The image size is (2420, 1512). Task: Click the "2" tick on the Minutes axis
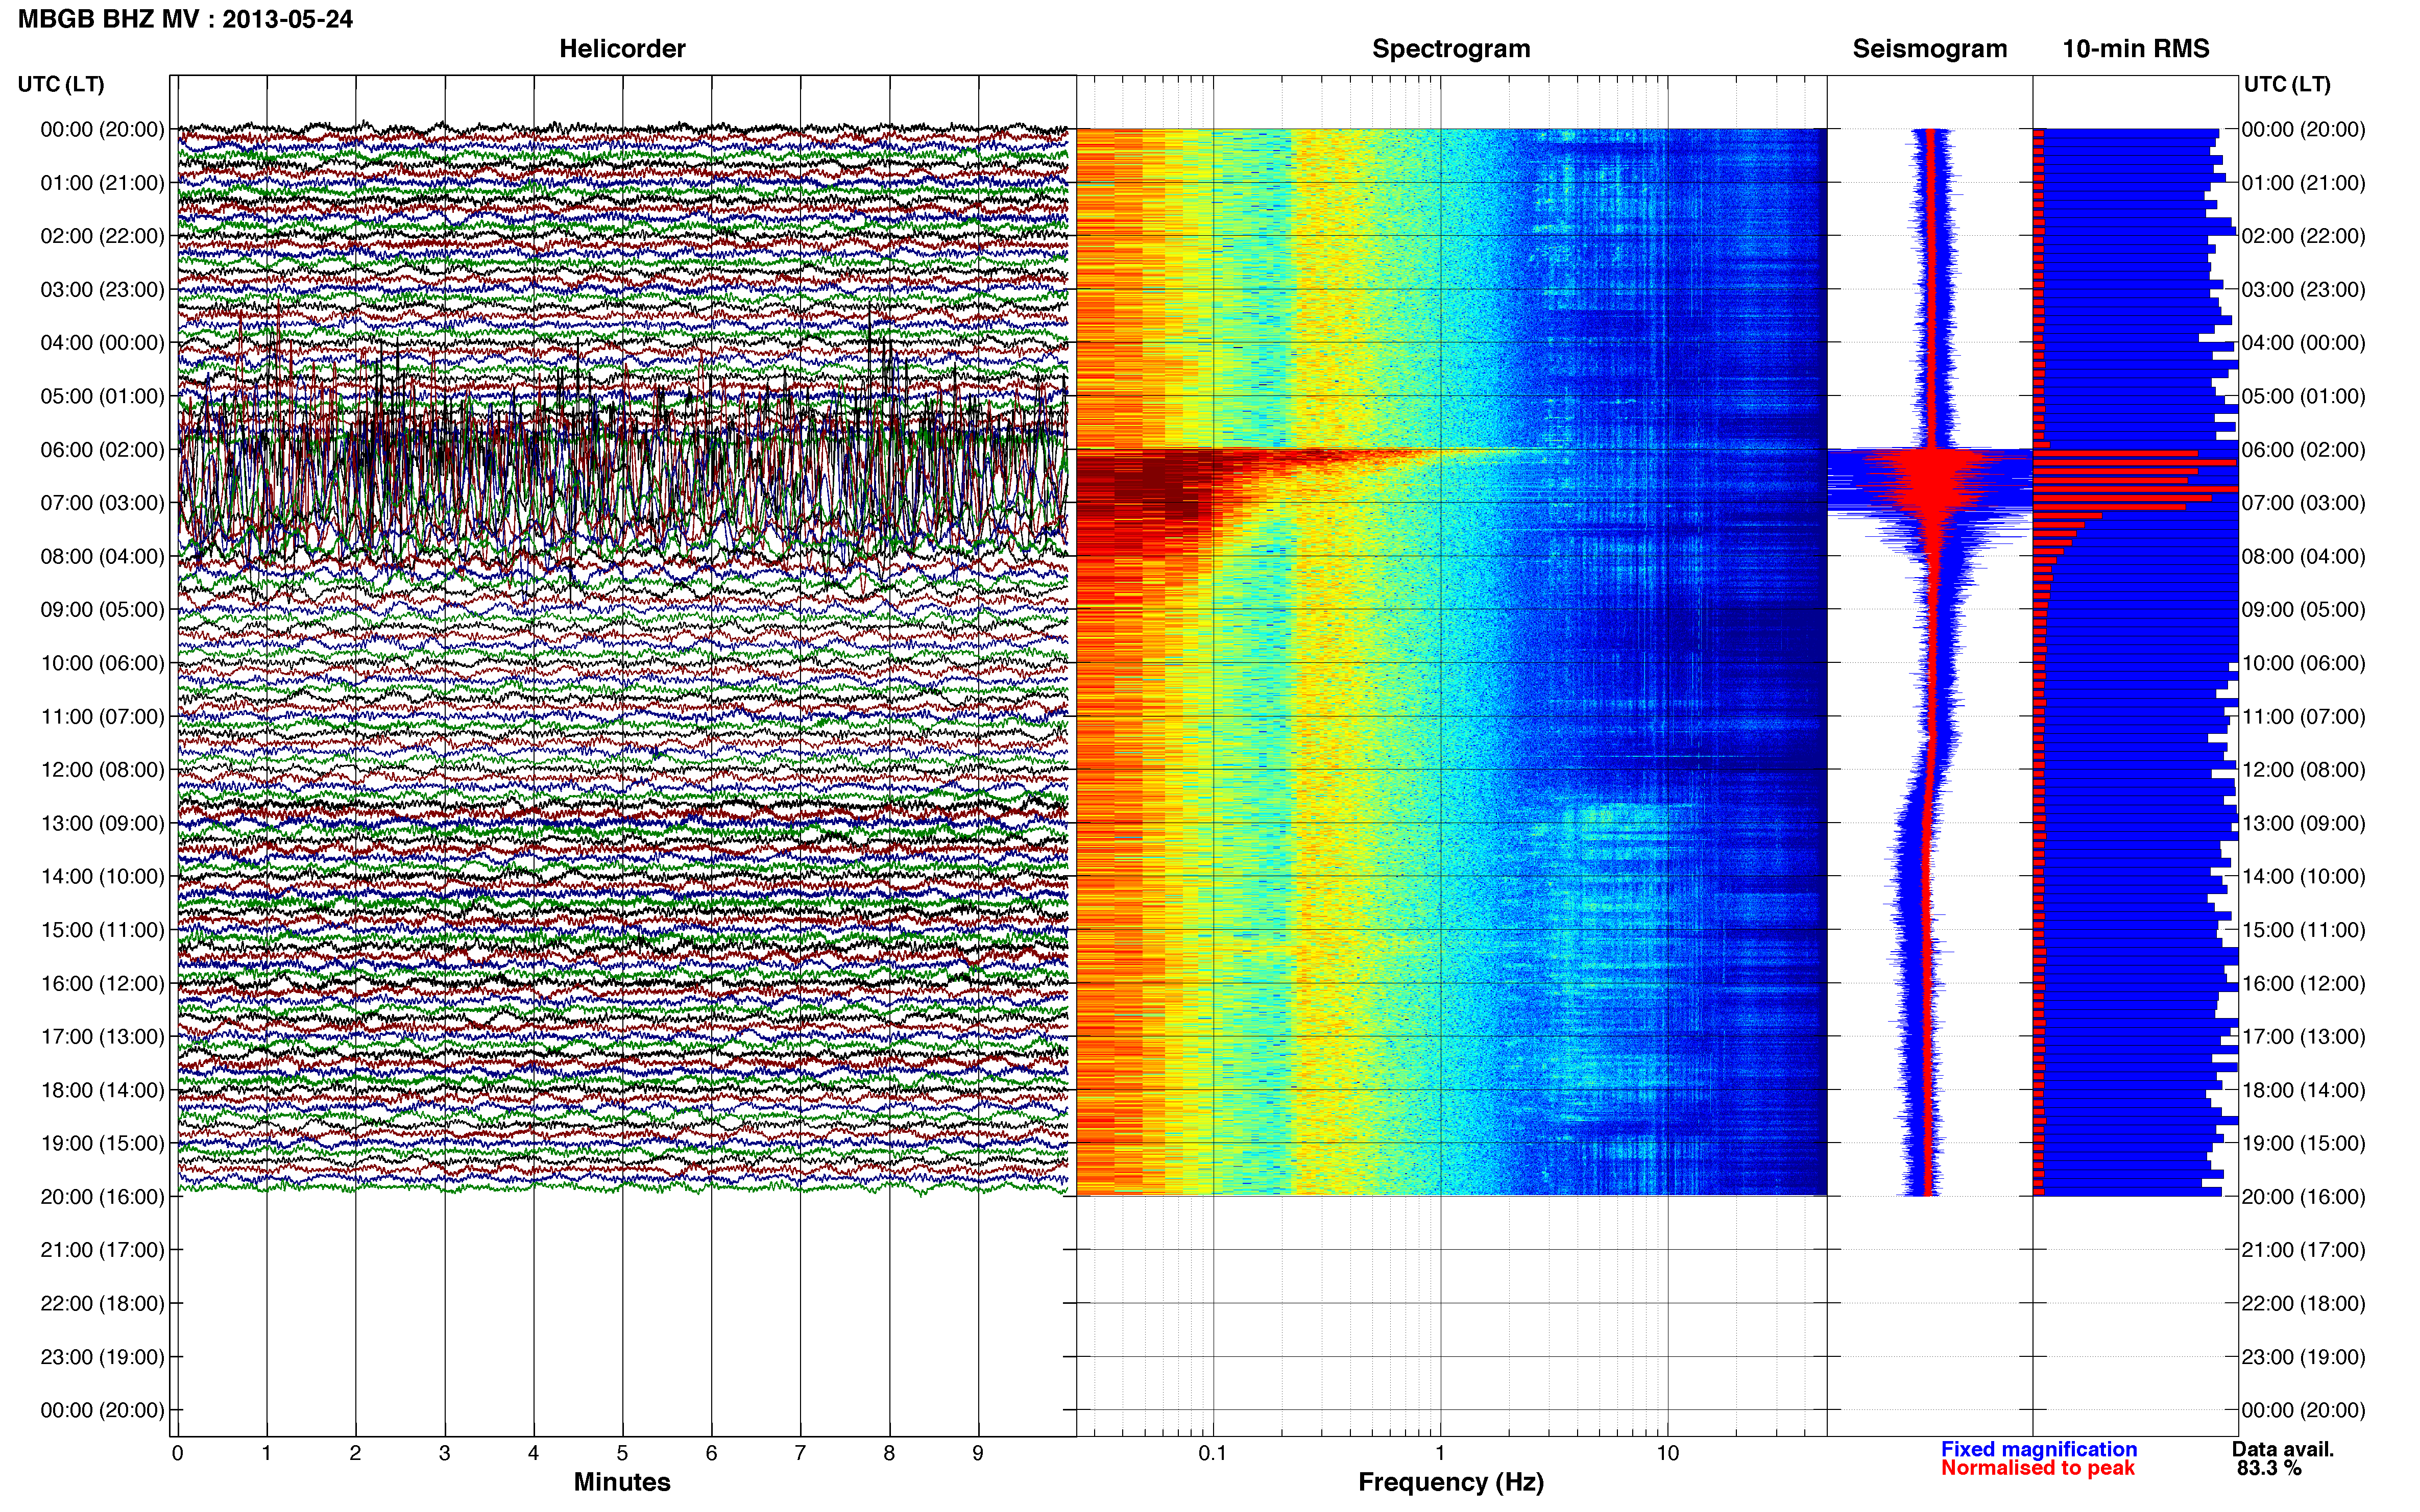355,1453
